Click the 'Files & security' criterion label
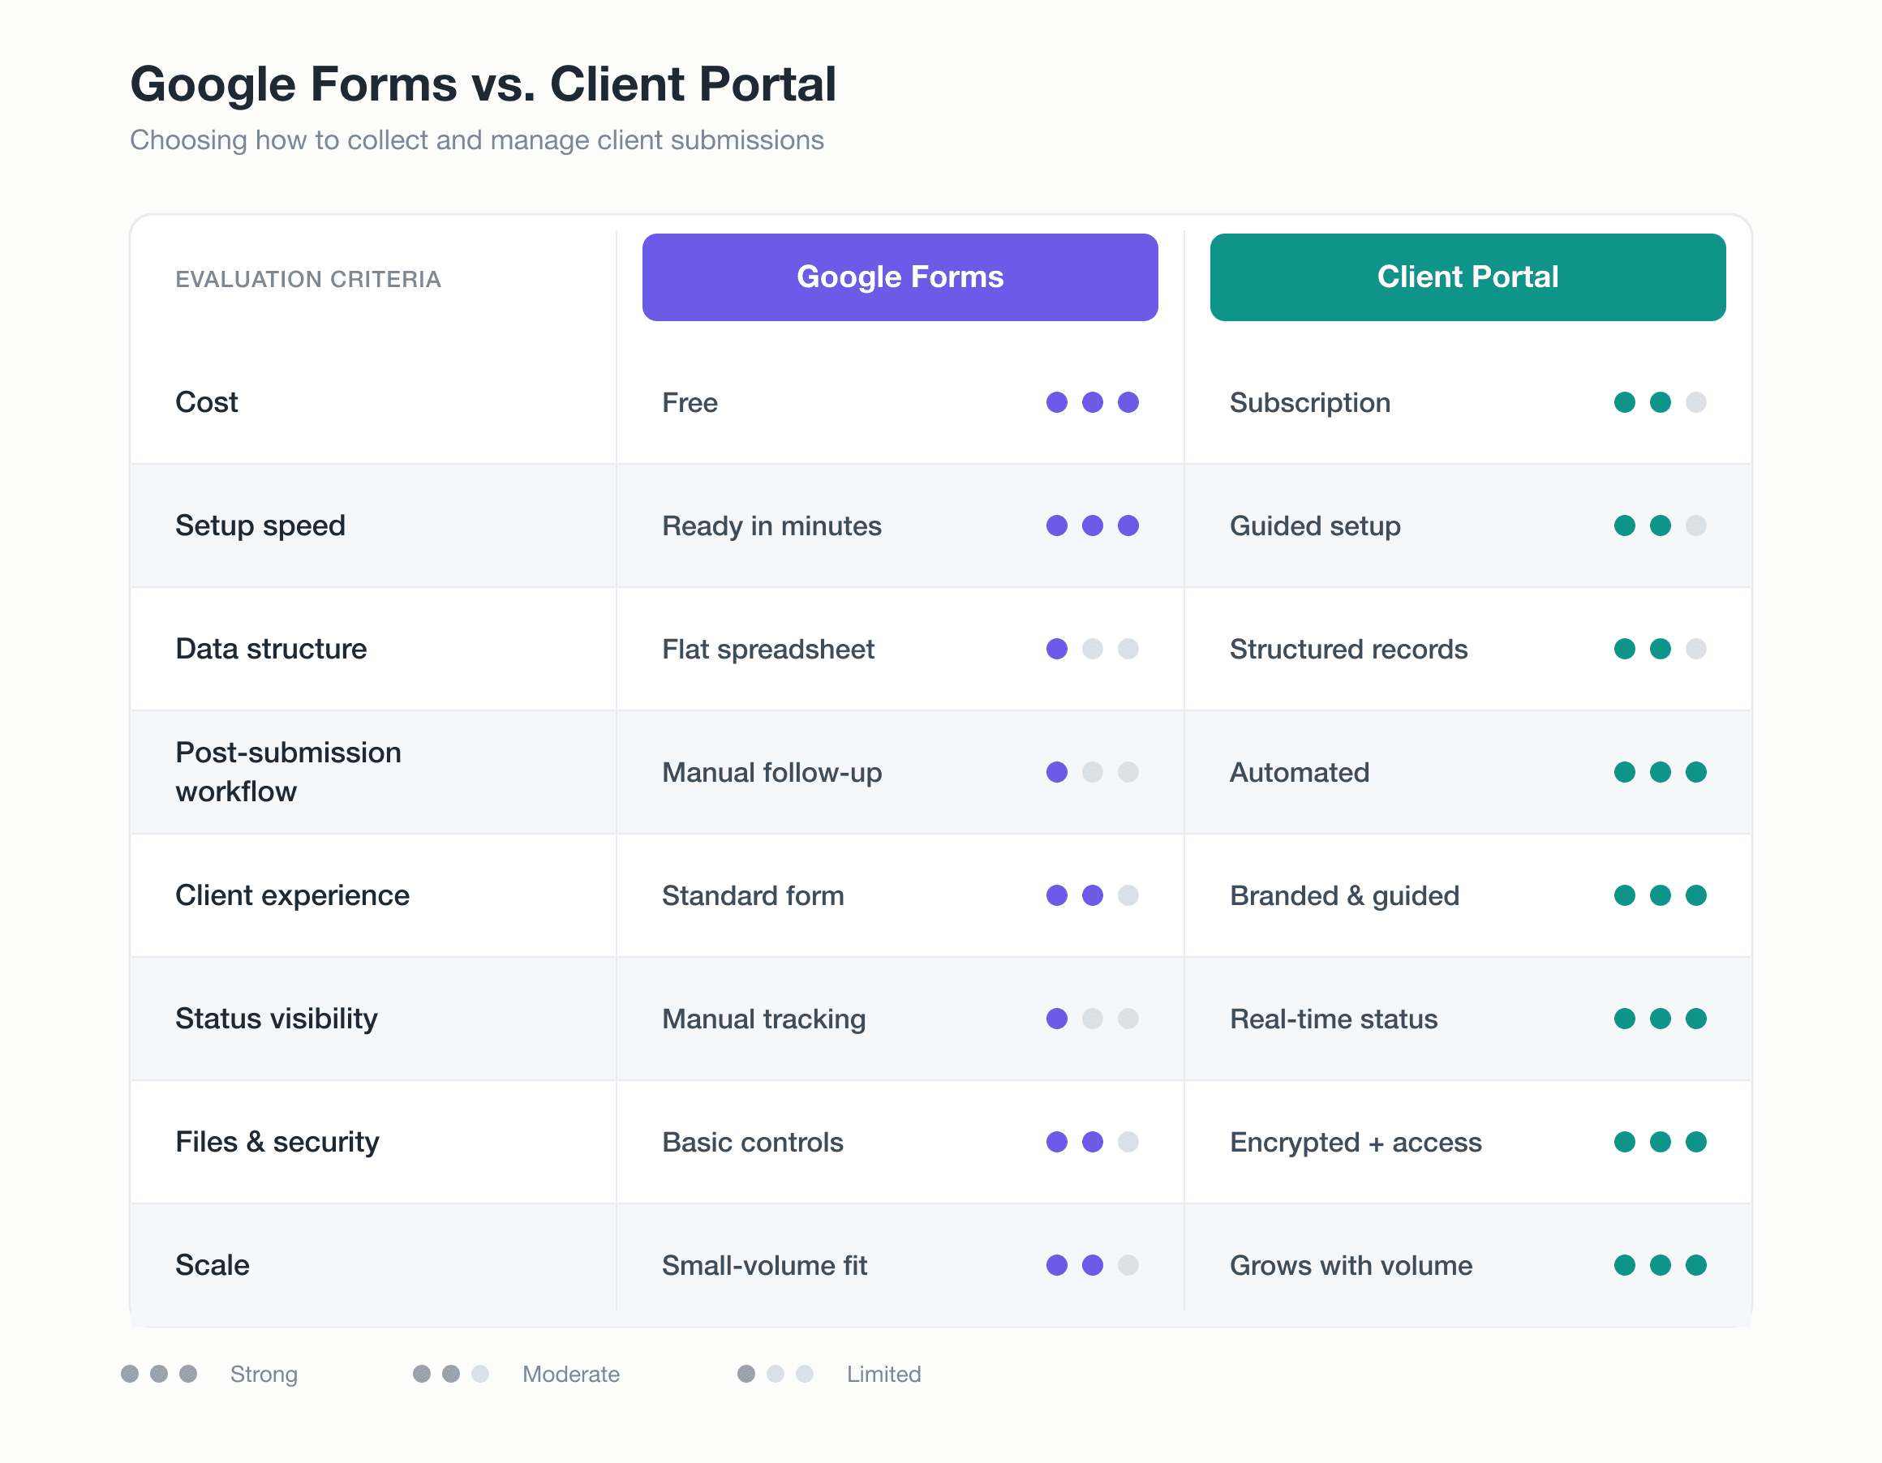 277,1142
